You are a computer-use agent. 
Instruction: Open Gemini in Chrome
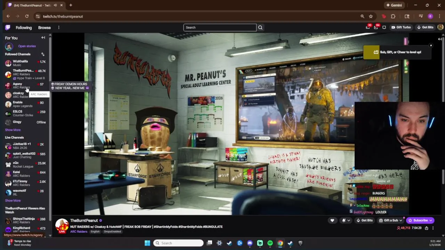(394, 5)
